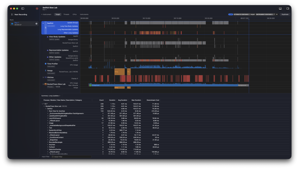Expand the RocketTrace Slow Lab process track
The width and height of the screenshot is (299, 169).
coord(43,84)
